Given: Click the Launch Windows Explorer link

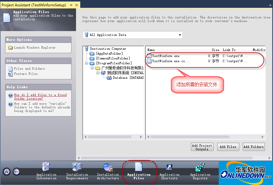Looking at the screenshot, I should coord(35,48).
